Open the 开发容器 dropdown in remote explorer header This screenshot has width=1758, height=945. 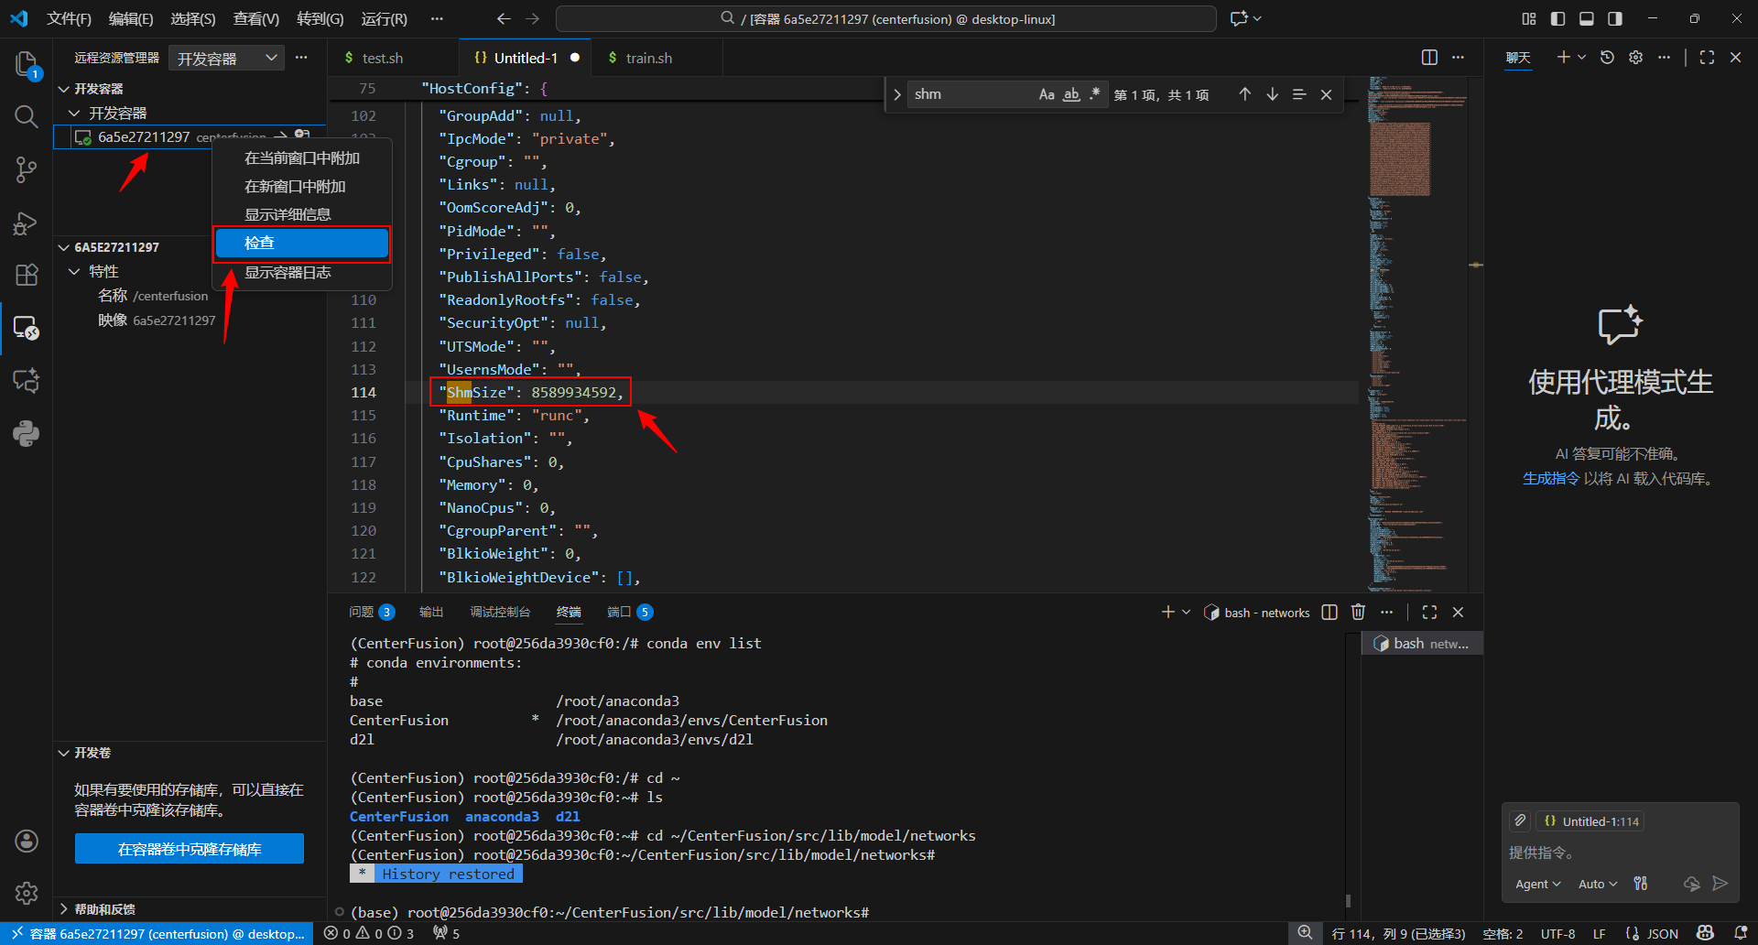pos(226,58)
